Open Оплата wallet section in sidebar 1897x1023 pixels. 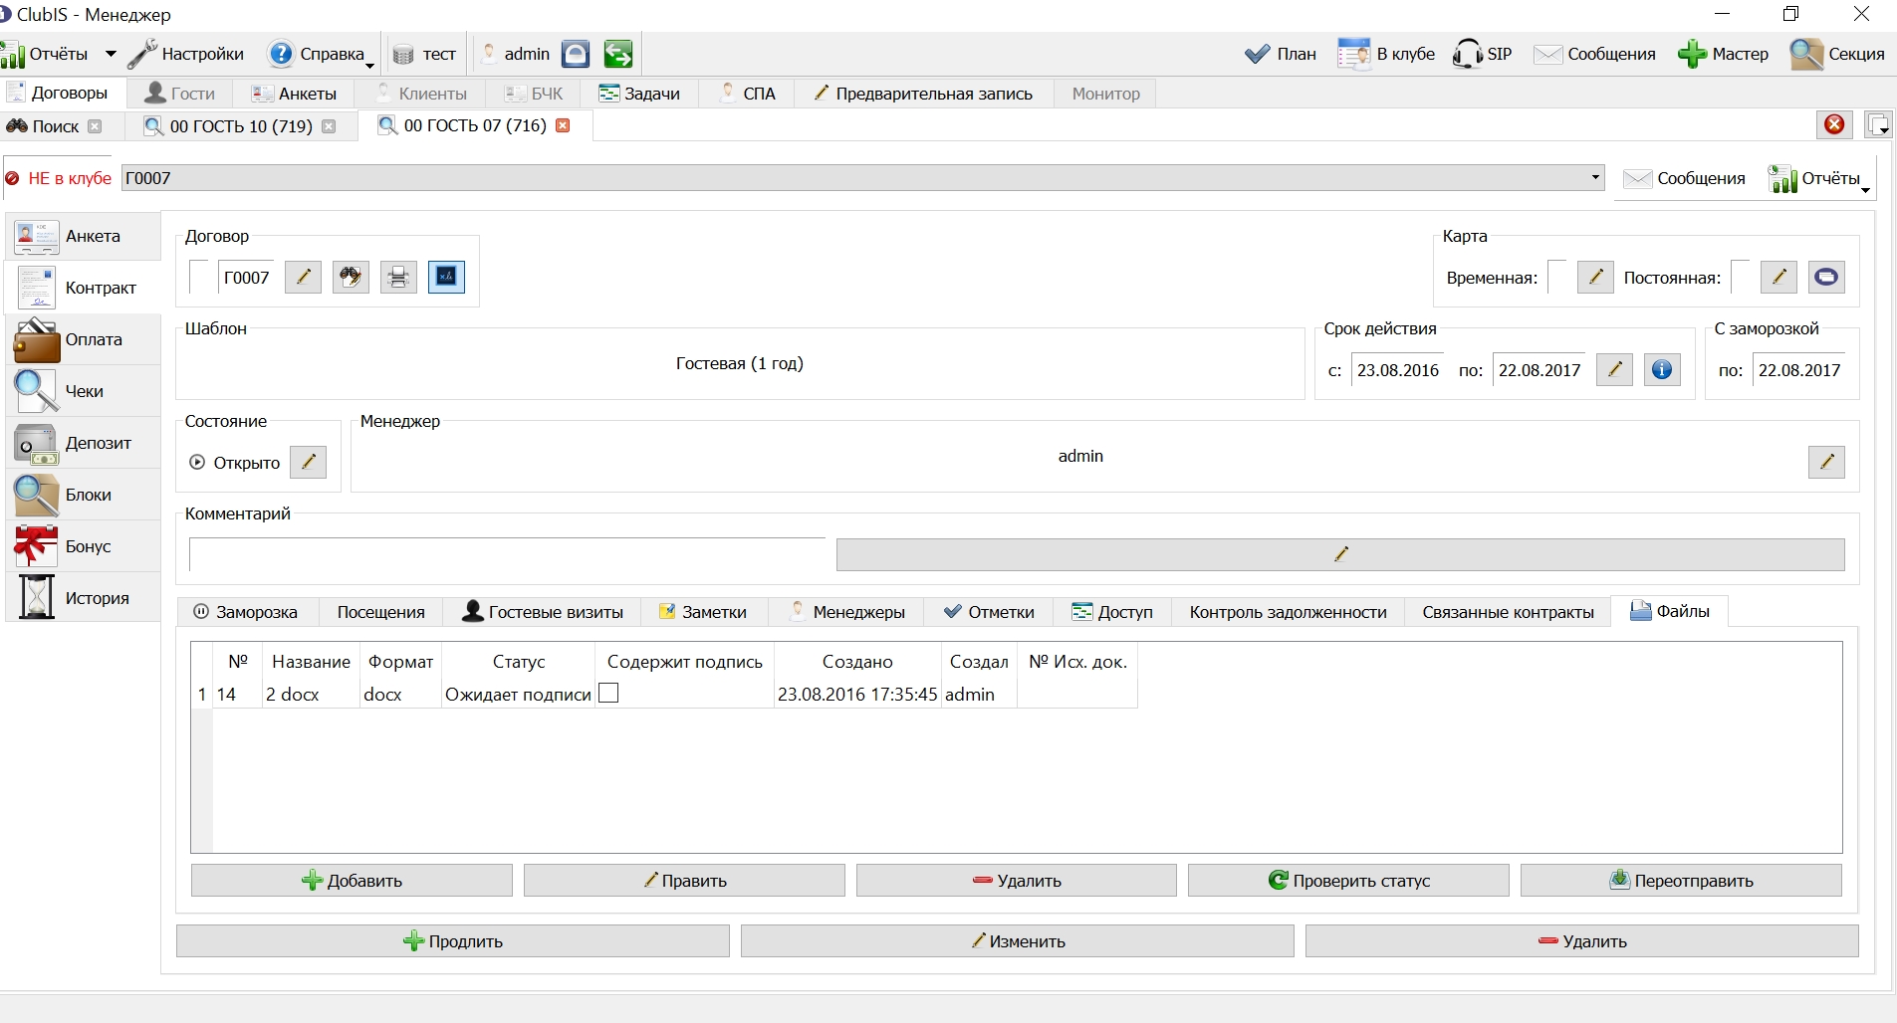pyautogui.click(x=83, y=339)
